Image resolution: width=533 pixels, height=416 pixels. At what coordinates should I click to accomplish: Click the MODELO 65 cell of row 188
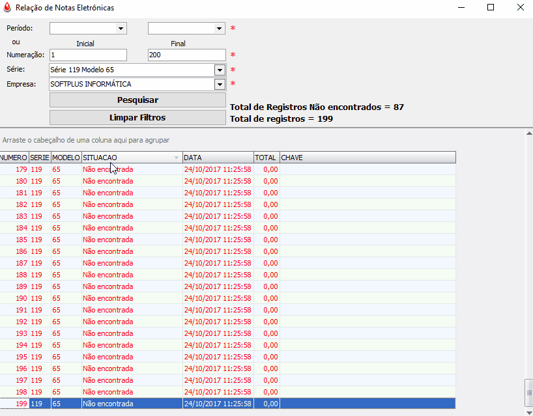[66, 275]
